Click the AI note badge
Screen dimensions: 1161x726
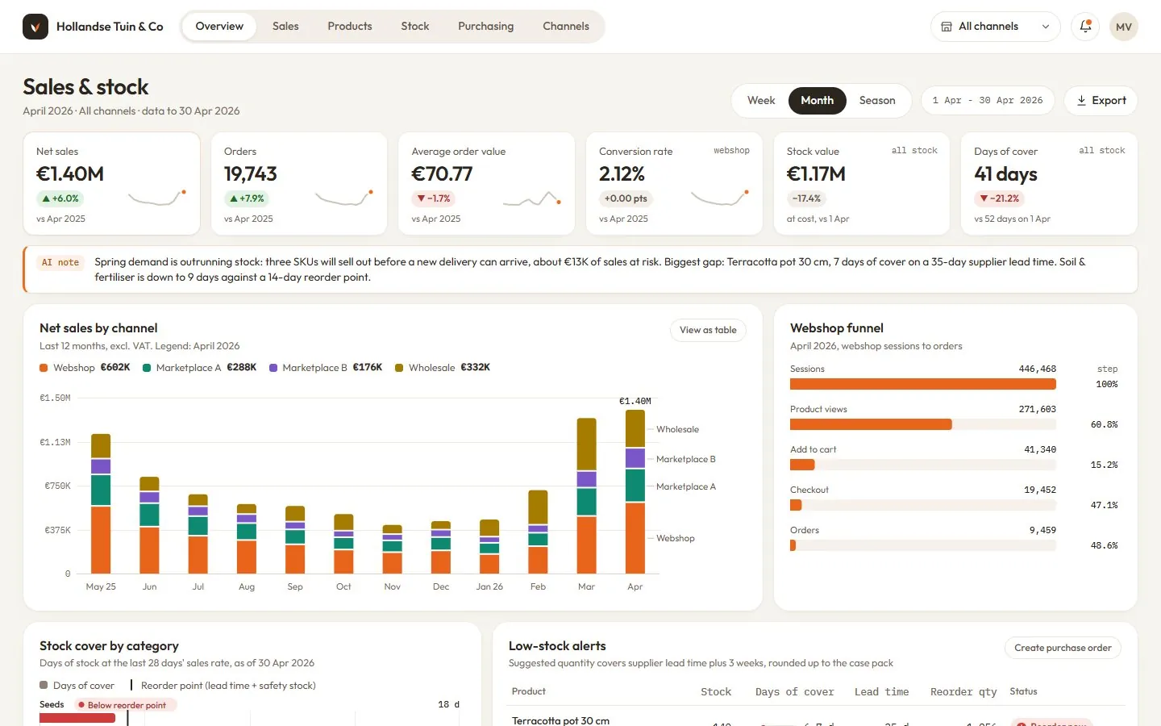[x=60, y=263]
